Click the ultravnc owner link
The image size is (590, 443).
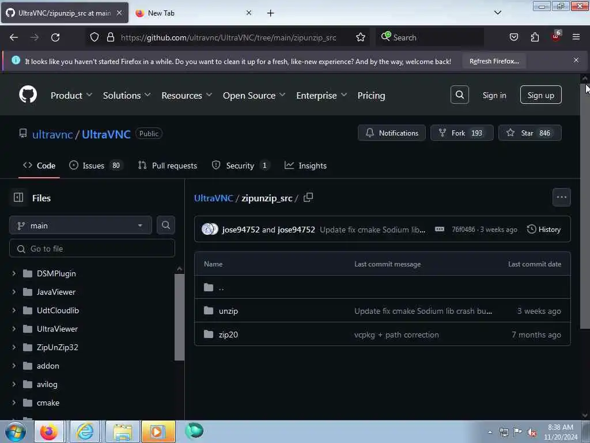[52, 134]
